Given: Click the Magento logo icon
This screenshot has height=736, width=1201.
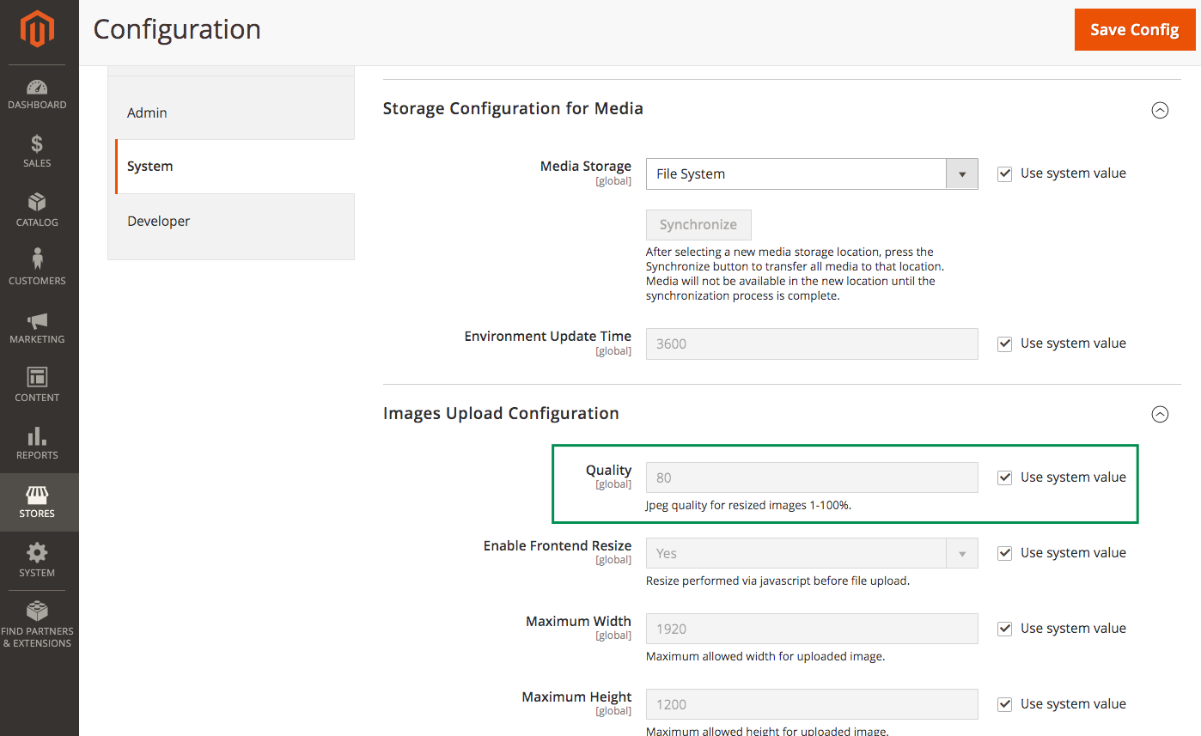Looking at the screenshot, I should point(37,31).
